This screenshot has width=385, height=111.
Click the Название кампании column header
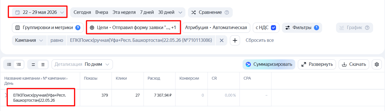[36, 81]
